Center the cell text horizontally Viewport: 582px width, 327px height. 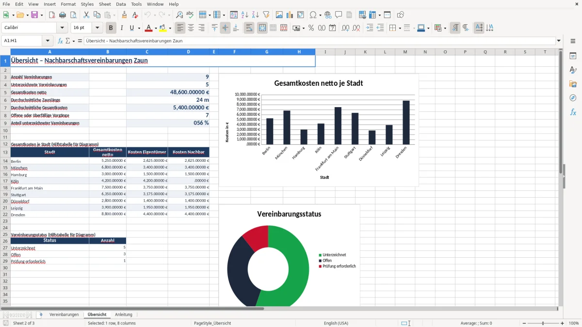pyautogui.click(x=191, y=28)
